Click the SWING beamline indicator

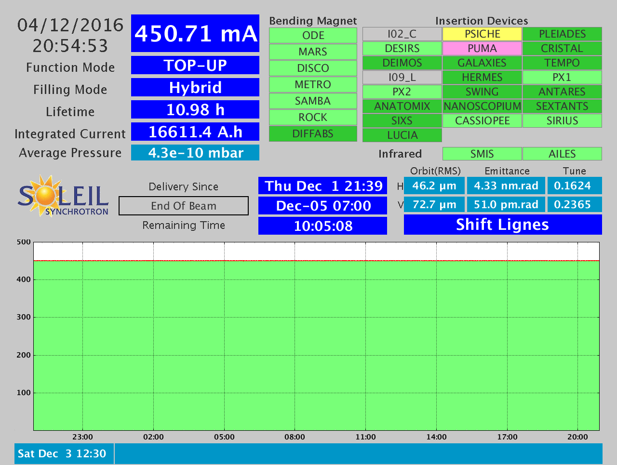click(x=482, y=92)
